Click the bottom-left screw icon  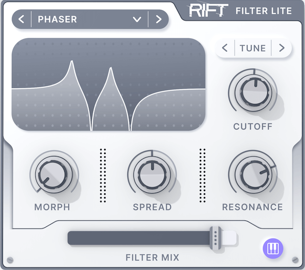10,260
